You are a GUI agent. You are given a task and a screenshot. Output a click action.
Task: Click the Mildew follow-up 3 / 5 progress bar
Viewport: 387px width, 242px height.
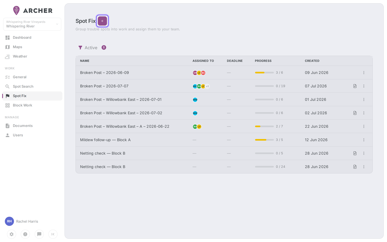point(264,140)
